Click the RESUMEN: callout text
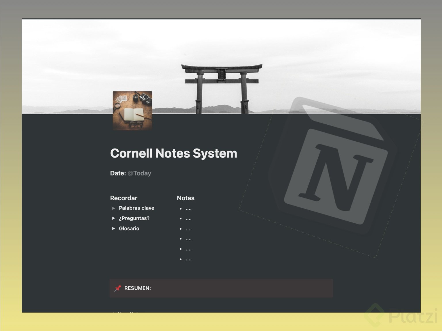 (138, 288)
